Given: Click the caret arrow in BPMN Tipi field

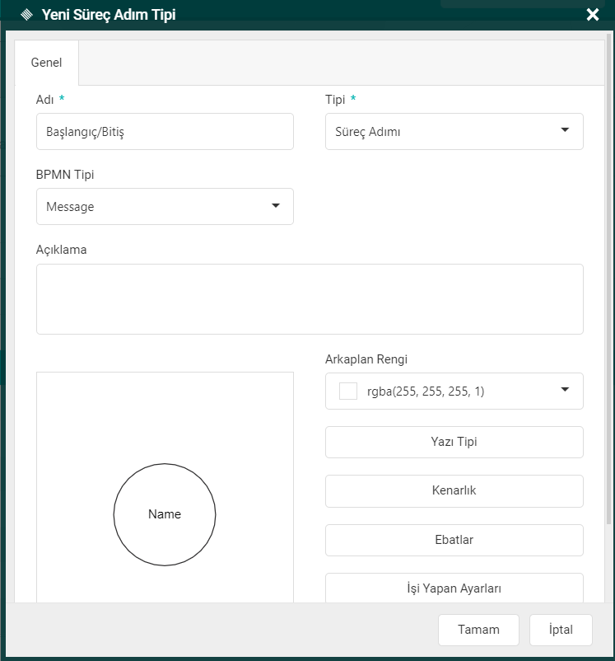Looking at the screenshot, I should (x=275, y=206).
